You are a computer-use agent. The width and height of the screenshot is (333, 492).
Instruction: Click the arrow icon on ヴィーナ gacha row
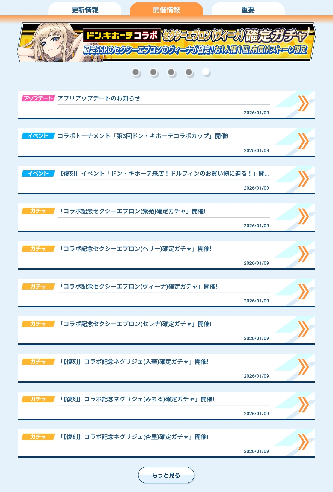pyautogui.click(x=303, y=292)
